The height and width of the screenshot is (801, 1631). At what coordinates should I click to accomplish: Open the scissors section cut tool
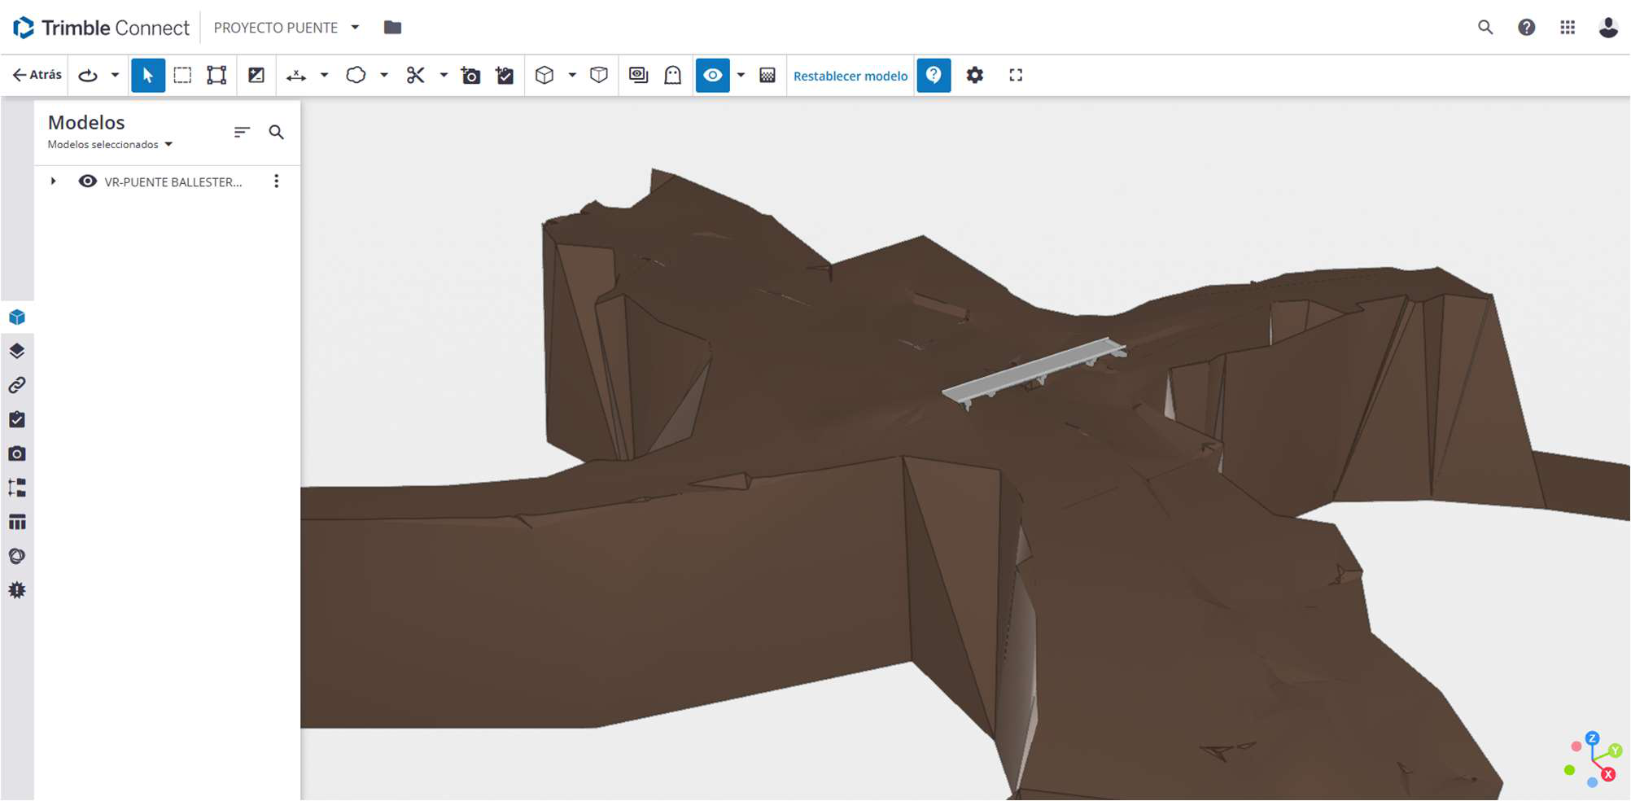pos(416,75)
